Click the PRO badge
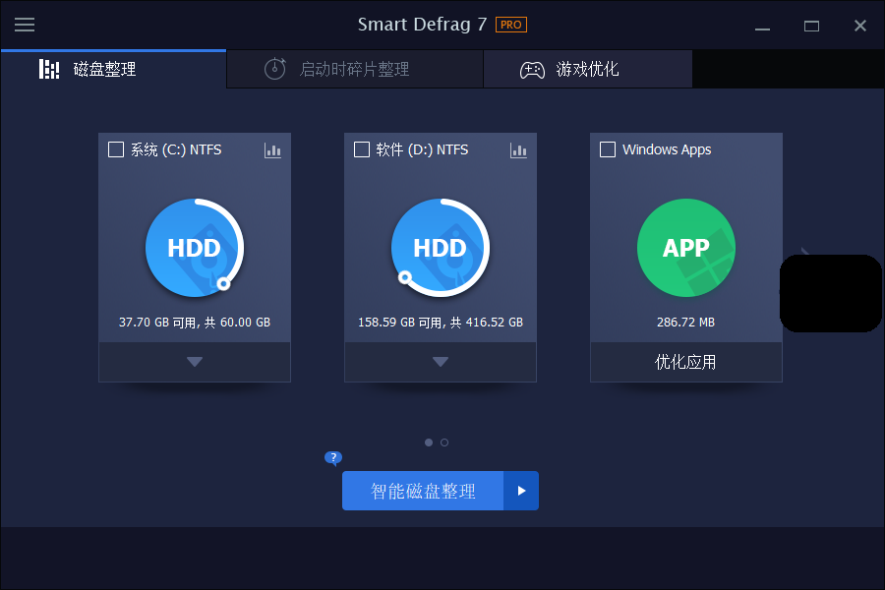Screen dimensions: 885x590 (510, 25)
